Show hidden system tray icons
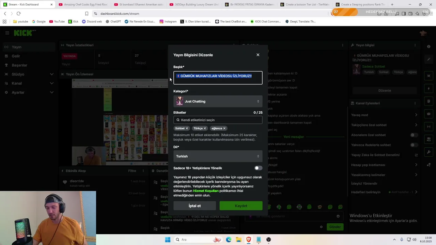Screen dimensions: 436x245 click(394, 240)
